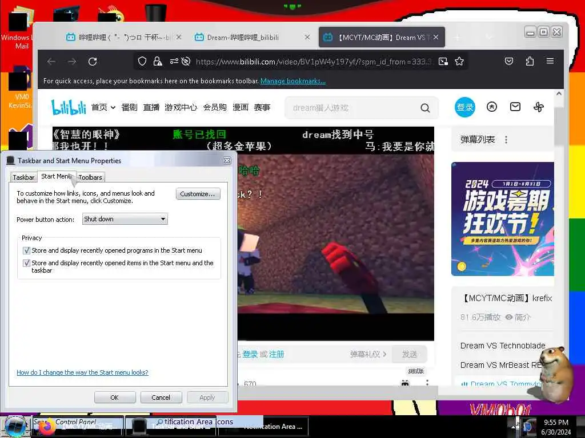Open the Manage bookmarks link

(293, 81)
